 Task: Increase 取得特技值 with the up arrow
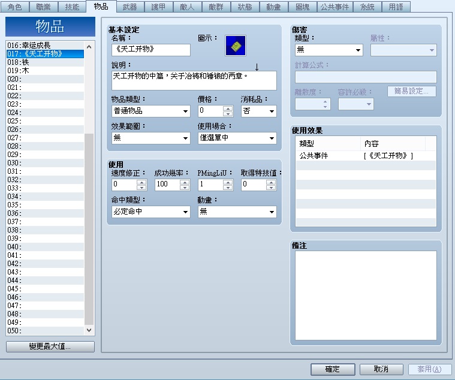(x=271, y=182)
